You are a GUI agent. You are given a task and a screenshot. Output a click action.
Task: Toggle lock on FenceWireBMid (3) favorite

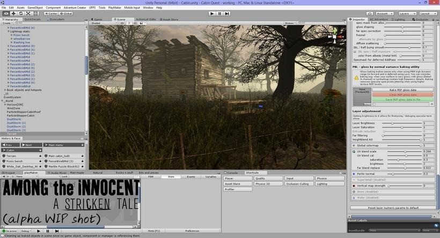(x=82, y=161)
